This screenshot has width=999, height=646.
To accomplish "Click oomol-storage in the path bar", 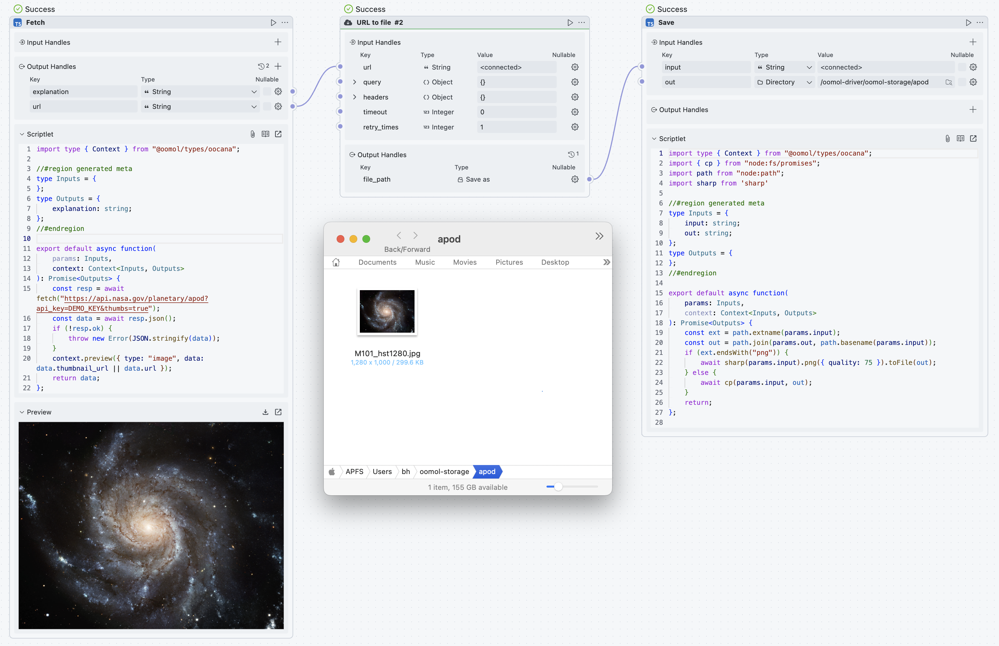I will (444, 471).
